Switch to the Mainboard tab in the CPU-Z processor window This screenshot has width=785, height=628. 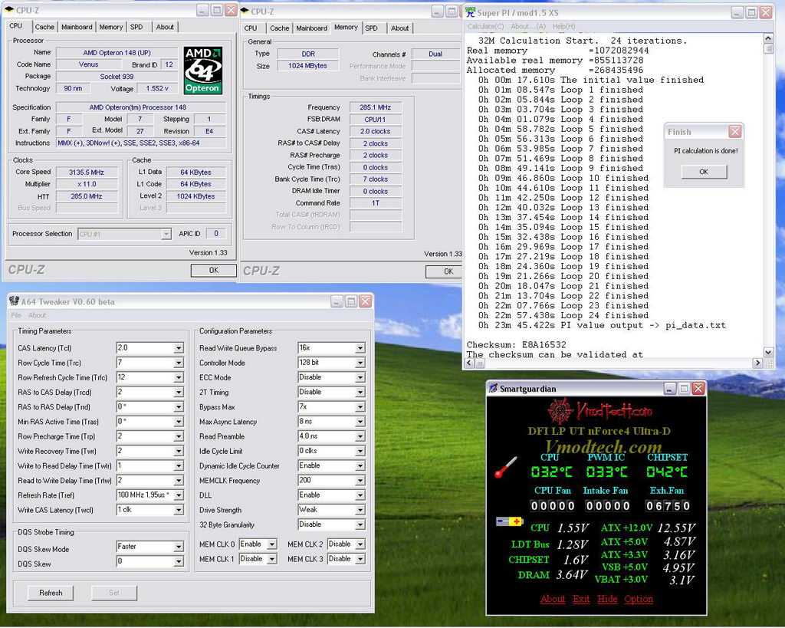pos(77,27)
